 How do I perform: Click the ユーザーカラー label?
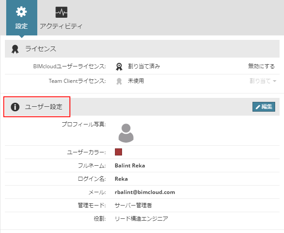(x=87, y=152)
